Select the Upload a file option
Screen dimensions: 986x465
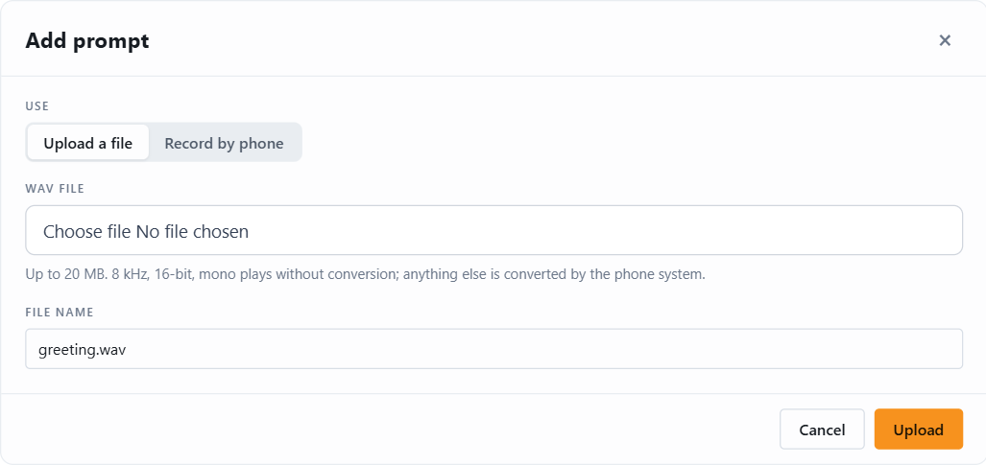coord(88,143)
